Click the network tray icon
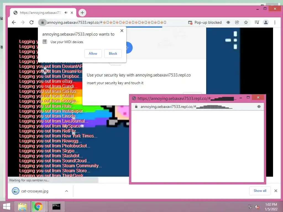 pyautogui.click(x=250, y=206)
